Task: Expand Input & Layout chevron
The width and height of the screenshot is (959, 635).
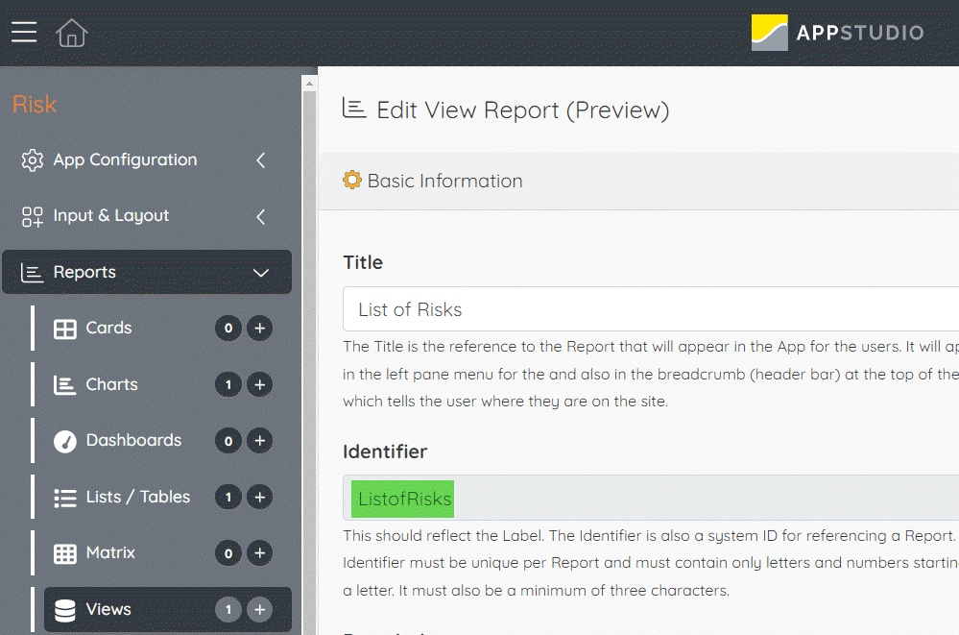Action: coord(260,217)
